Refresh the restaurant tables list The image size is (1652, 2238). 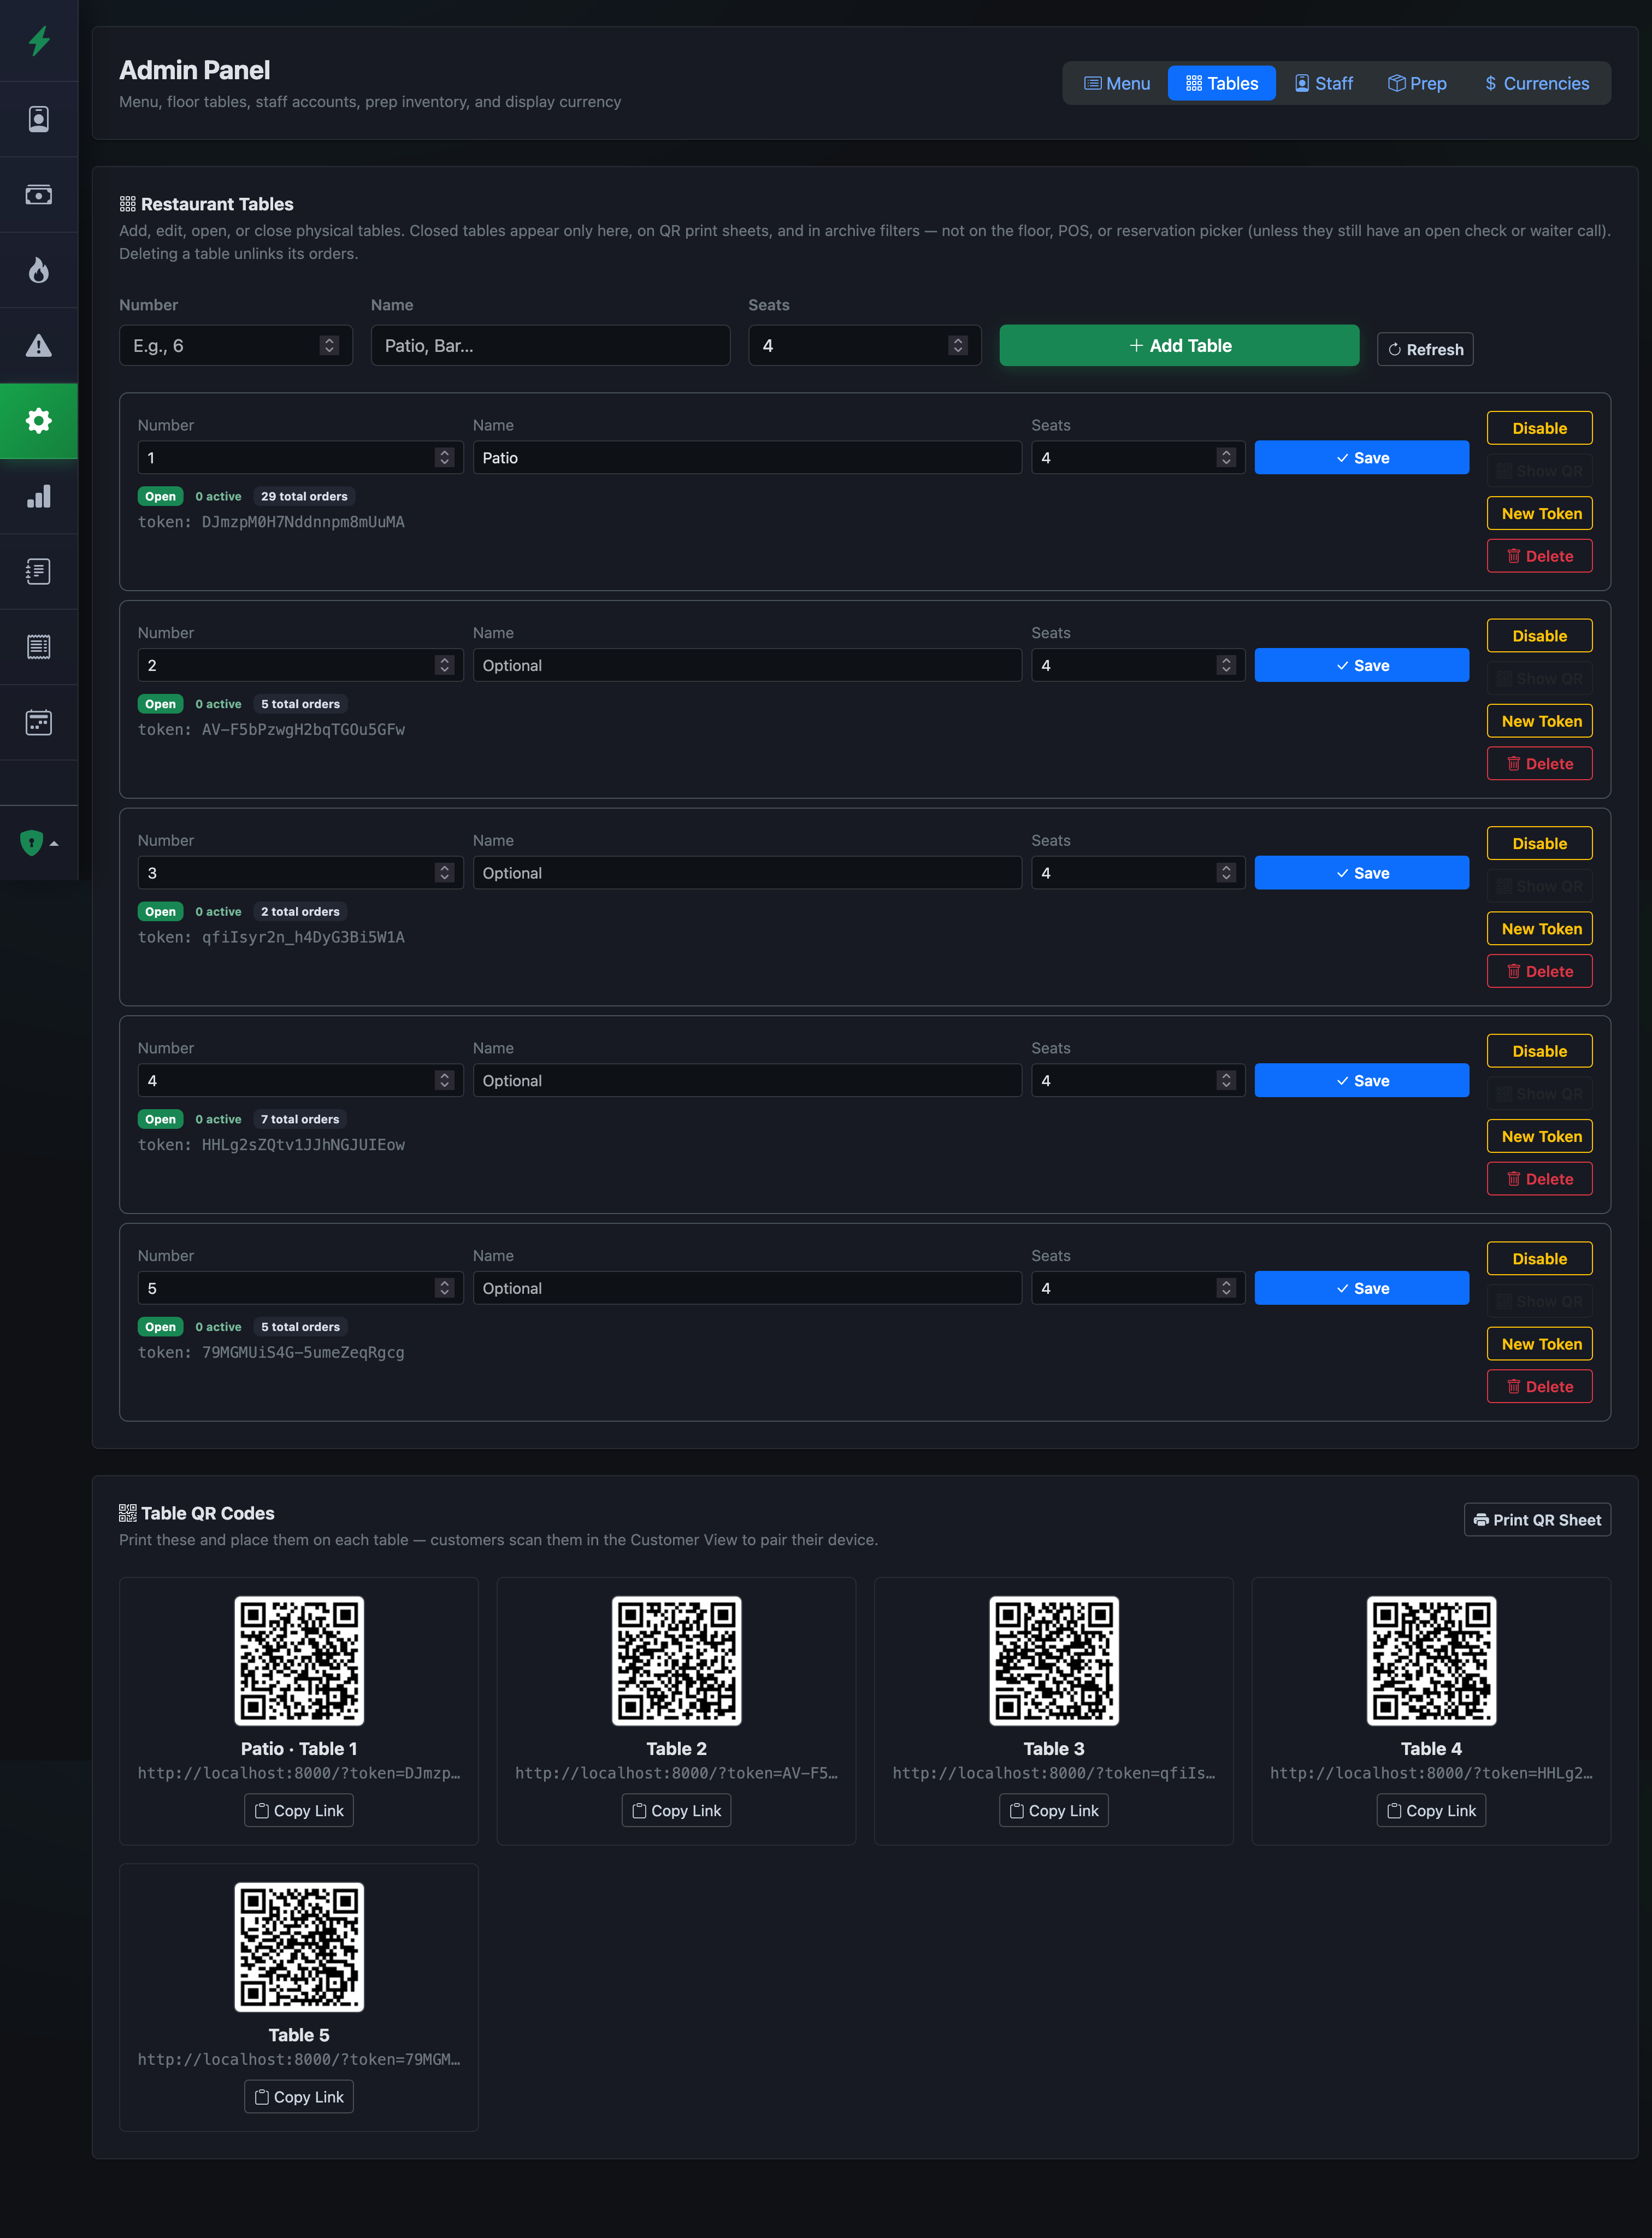tap(1425, 349)
